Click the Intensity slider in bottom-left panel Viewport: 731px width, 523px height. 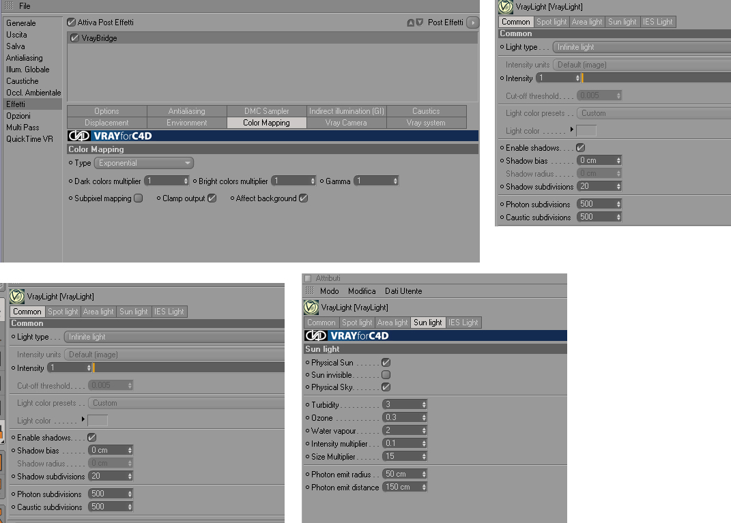189,368
